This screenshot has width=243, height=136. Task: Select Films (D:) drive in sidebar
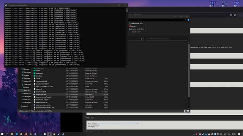(26, 93)
